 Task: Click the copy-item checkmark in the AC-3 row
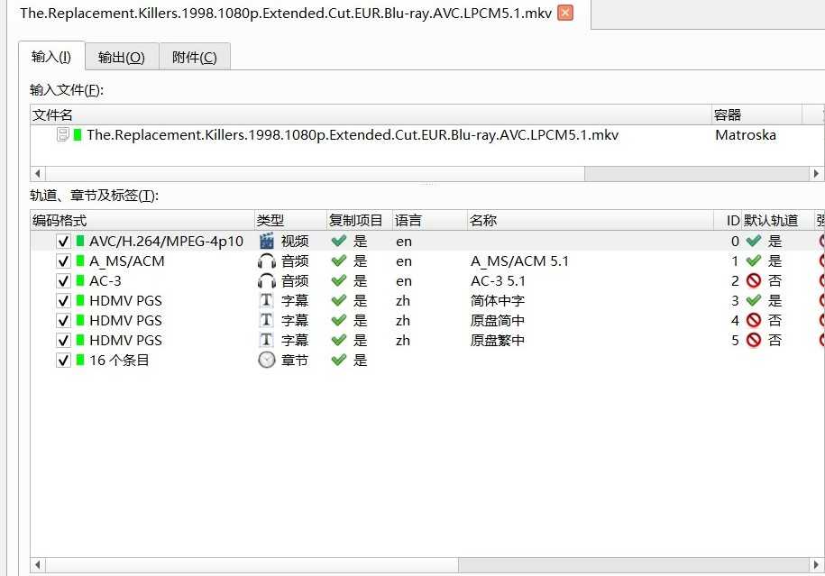339,280
